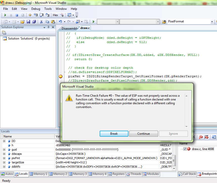Switch to the Autos tab
The height and width of the screenshot is (183, 217).
click(x=7, y=174)
